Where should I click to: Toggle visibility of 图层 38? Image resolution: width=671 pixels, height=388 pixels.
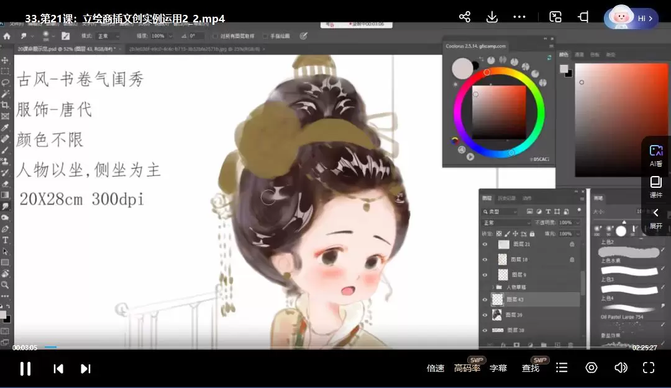(x=485, y=330)
